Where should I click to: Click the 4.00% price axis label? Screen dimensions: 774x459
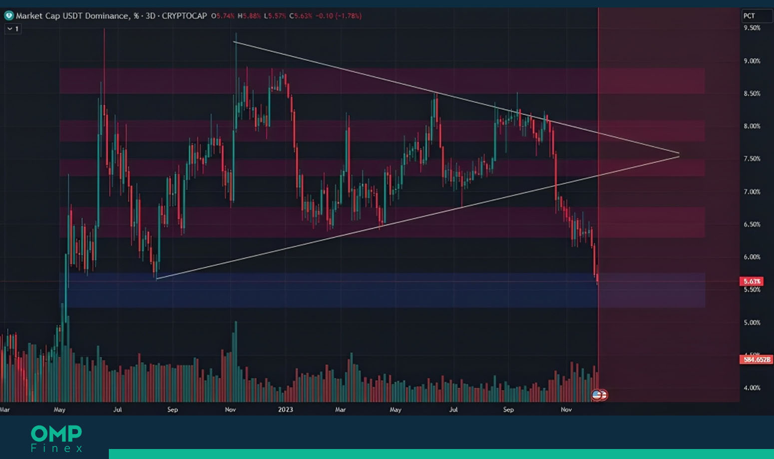(752, 388)
